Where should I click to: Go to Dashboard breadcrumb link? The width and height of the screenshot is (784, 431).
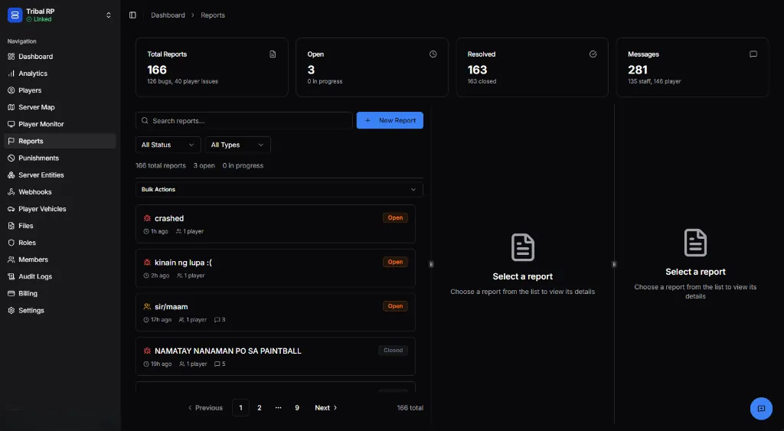pyautogui.click(x=168, y=15)
